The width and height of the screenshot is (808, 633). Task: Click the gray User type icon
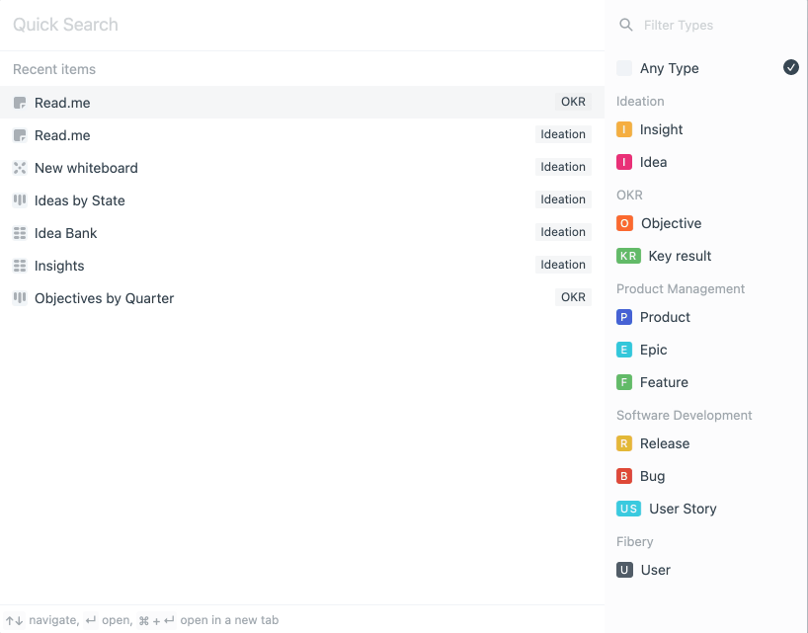tap(624, 570)
